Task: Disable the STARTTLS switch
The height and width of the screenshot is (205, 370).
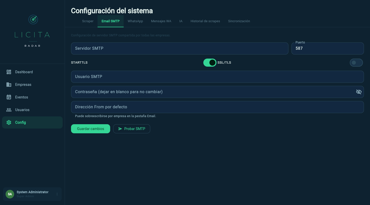Action: point(210,63)
